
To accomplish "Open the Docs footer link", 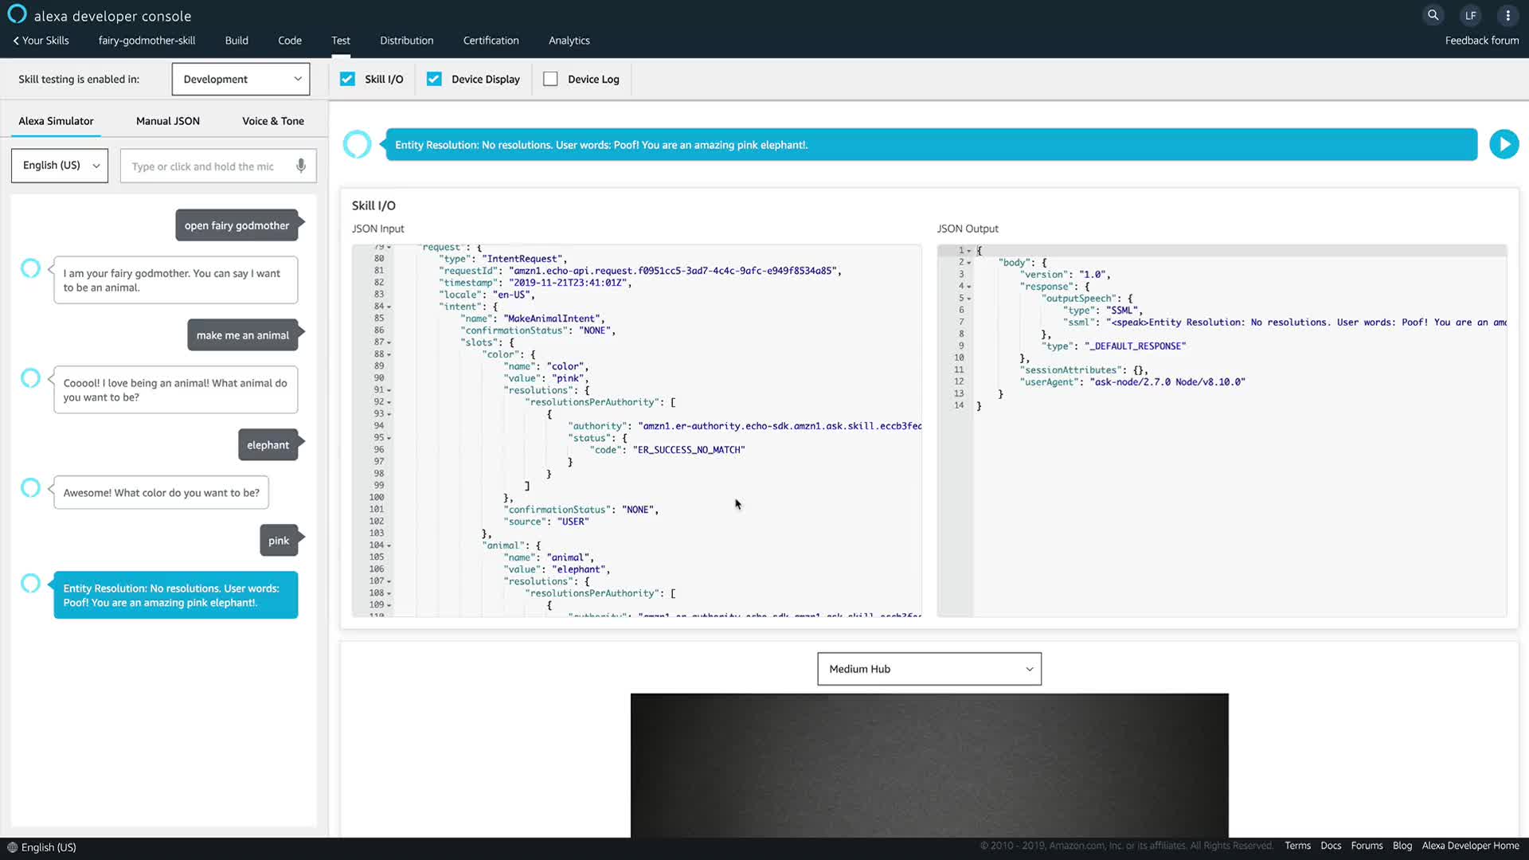I will pos(1330,846).
